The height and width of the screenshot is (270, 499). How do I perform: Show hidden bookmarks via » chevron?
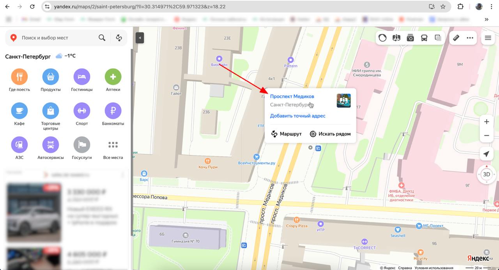click(x=487, y=19)
